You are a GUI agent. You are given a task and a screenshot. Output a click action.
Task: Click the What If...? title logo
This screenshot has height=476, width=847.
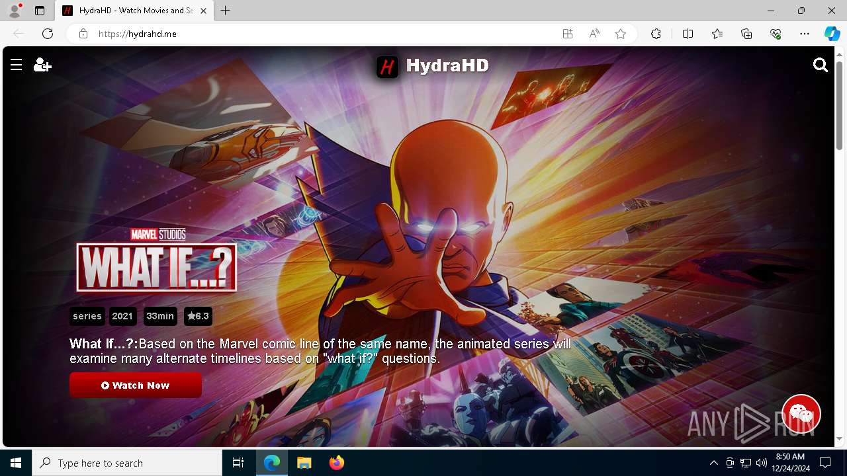pyautogui.click(x=156, y=260)
